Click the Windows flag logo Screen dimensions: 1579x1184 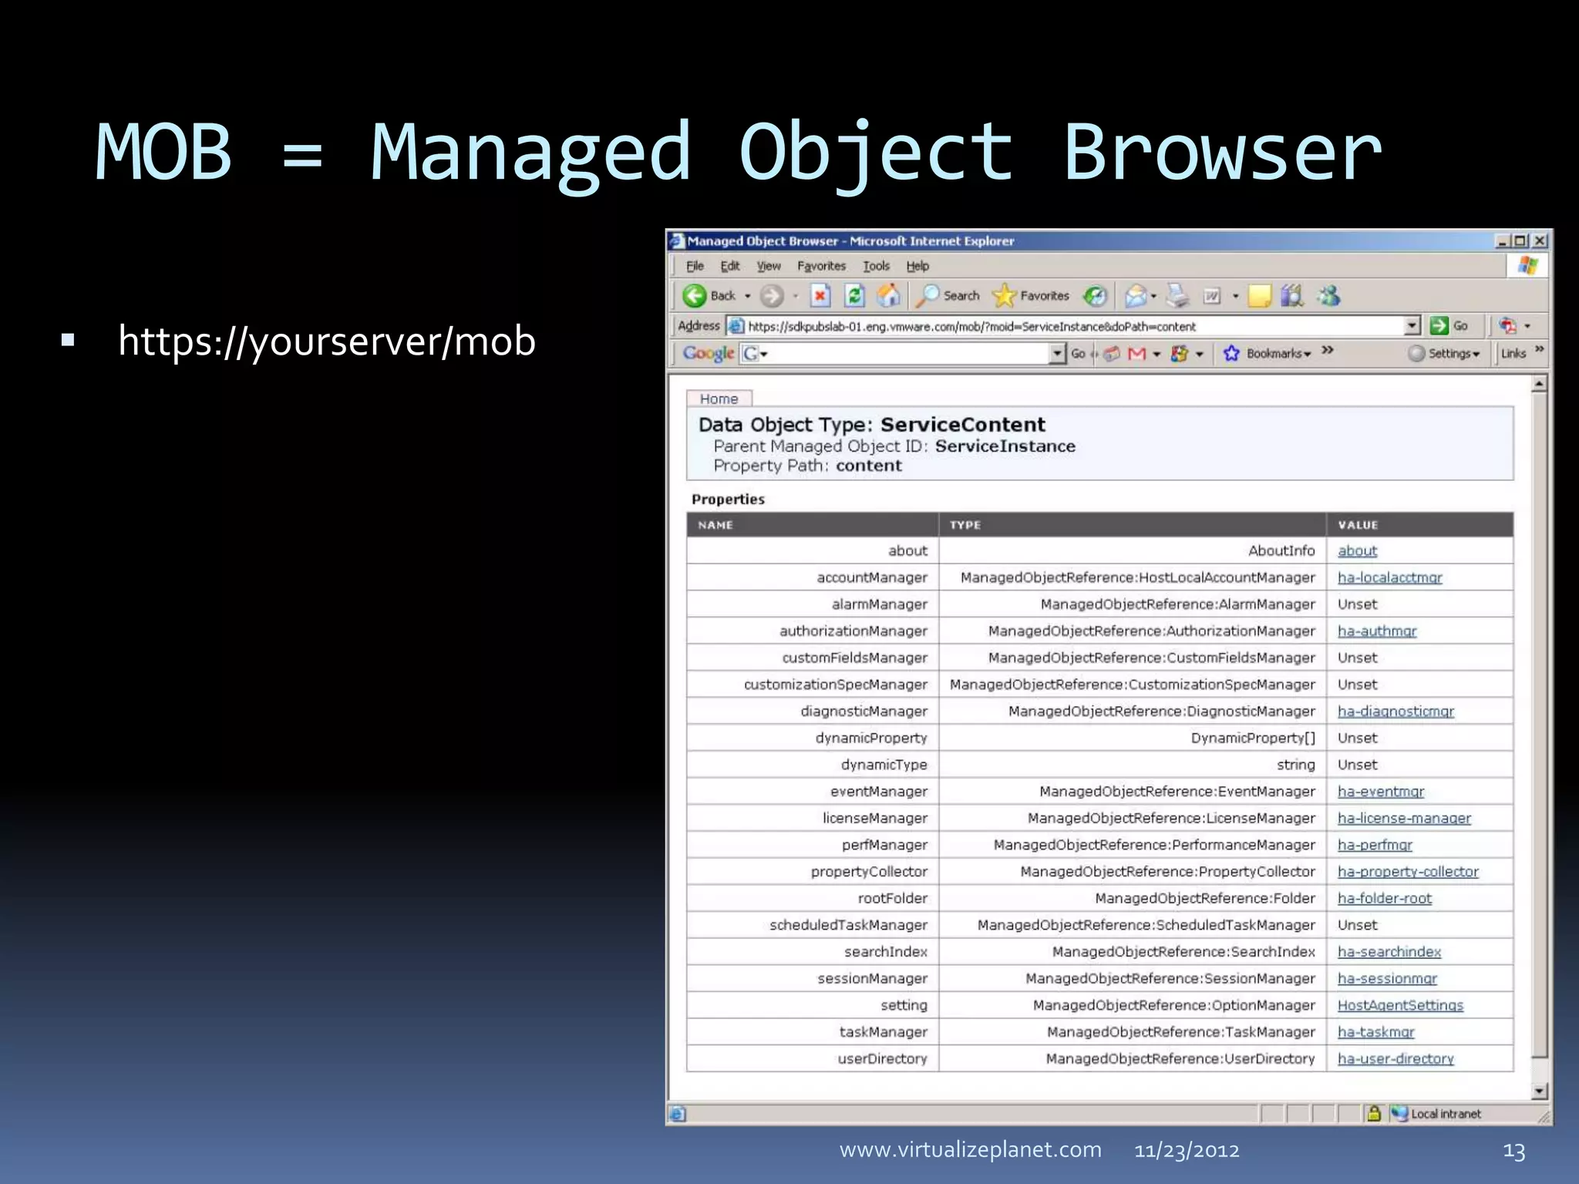pos(1527,266)
